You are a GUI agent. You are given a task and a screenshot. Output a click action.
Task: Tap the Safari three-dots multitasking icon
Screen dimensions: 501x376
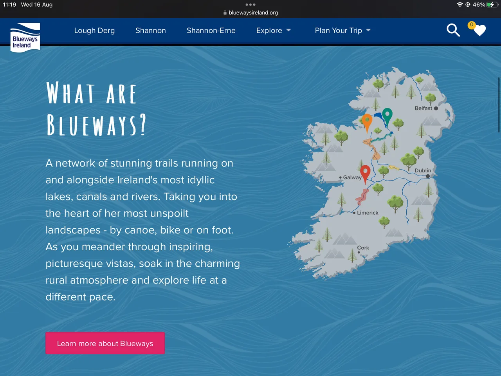(x=250, y=5)
